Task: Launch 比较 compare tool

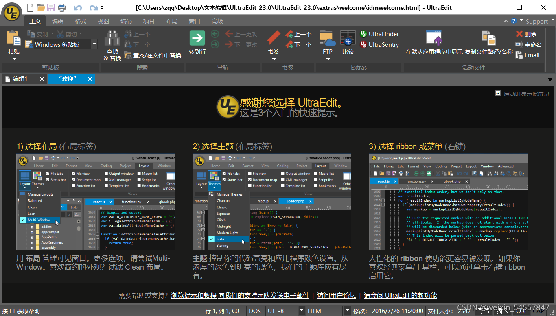Action: pyautogui.click(x=348, y=42)
